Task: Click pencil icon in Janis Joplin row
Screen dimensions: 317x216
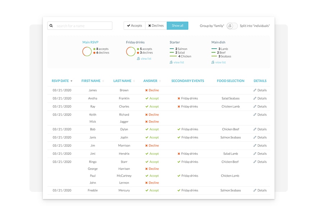Action: point(255,137)
